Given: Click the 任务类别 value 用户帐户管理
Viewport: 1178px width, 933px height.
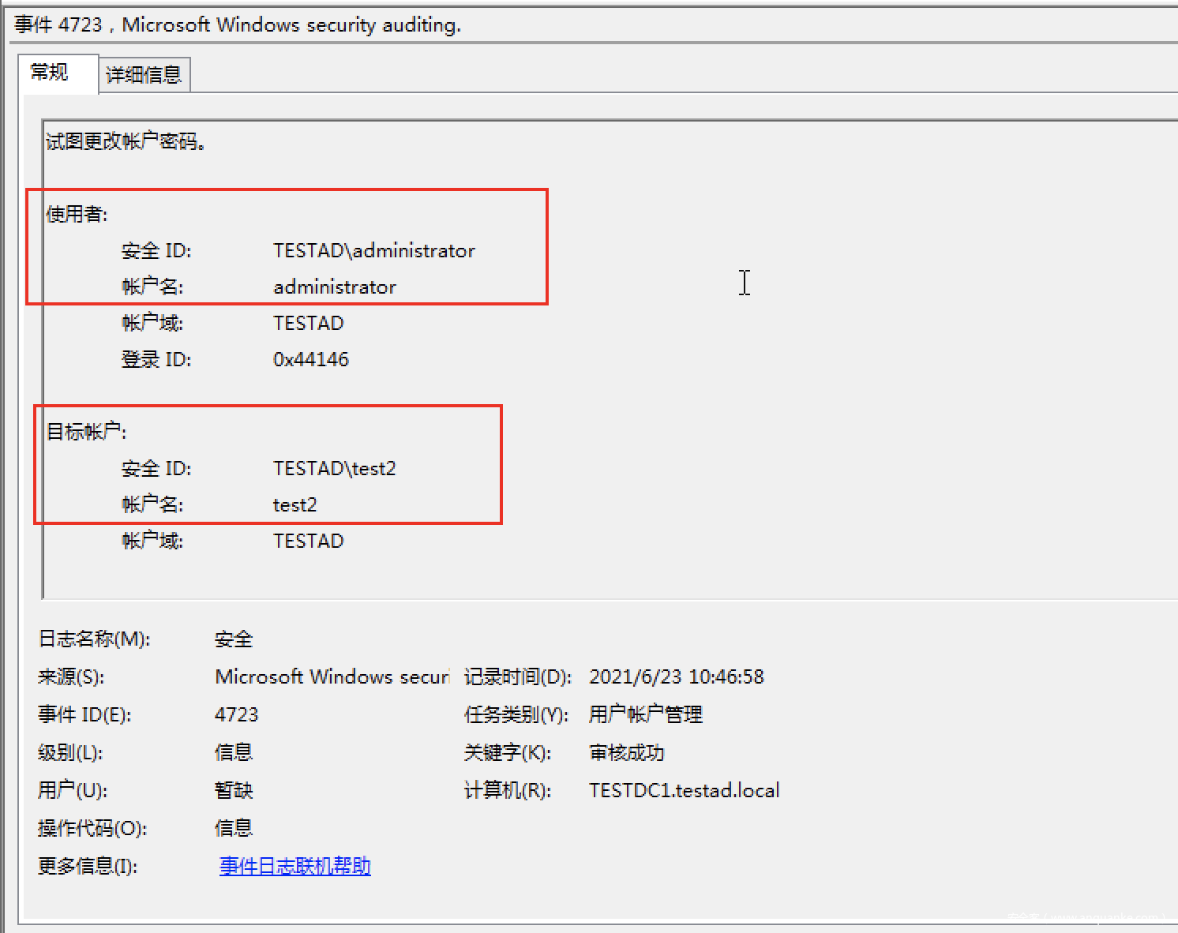Looking at the screenshot, I should [646, 714].
